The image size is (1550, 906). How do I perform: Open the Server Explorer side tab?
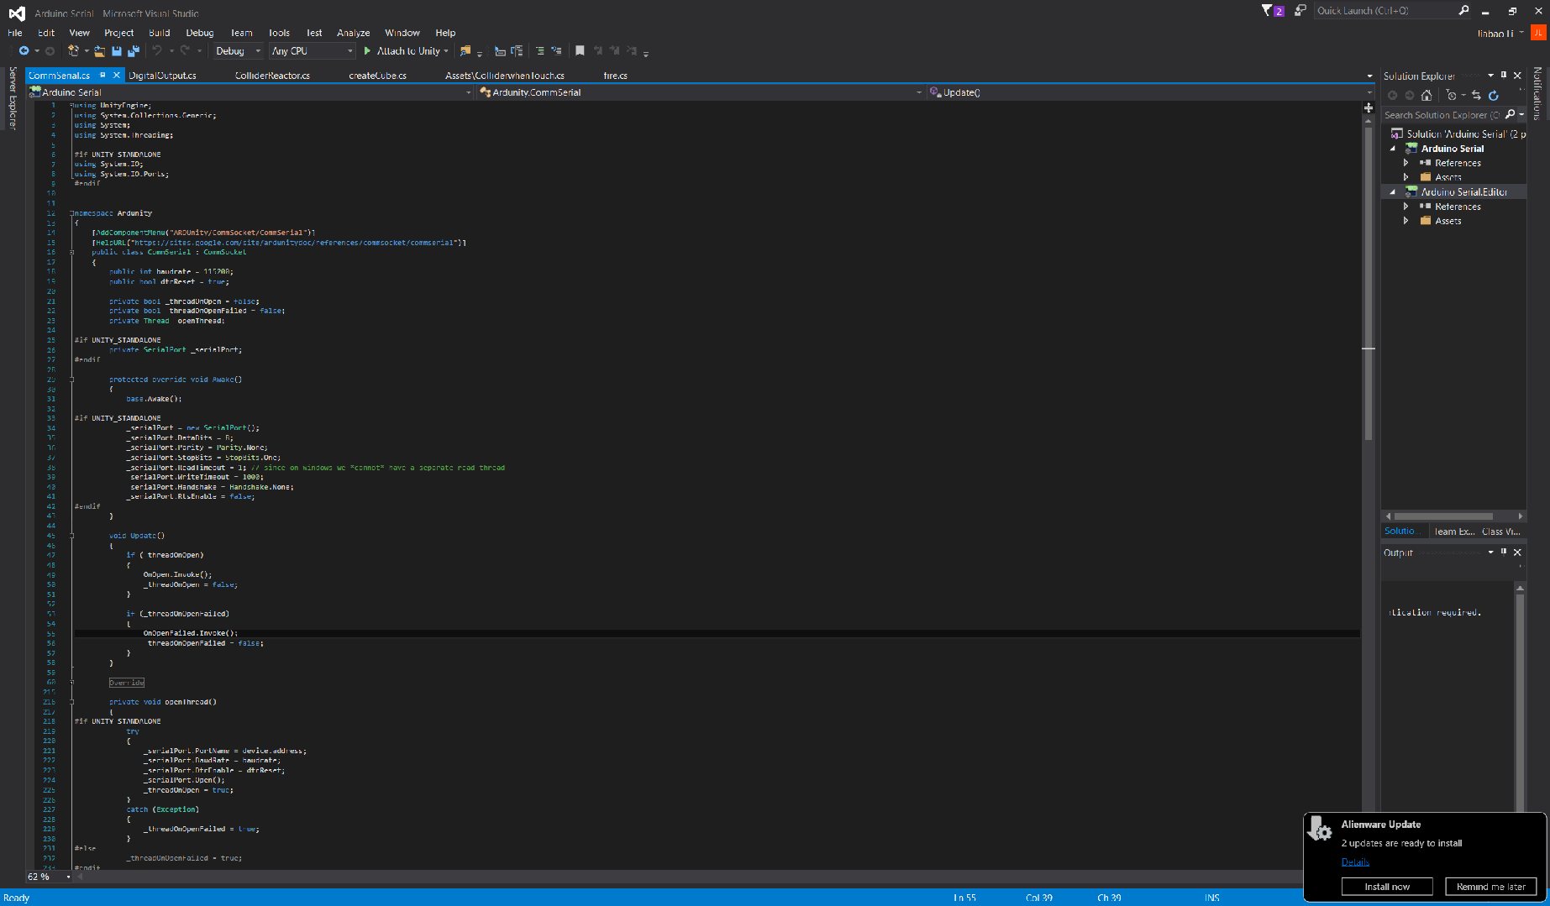(13, 98)
